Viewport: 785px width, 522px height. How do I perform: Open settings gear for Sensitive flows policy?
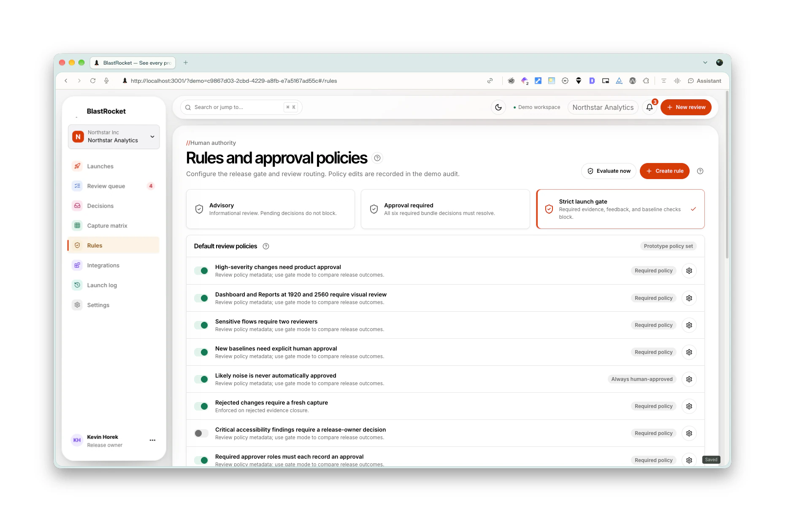pos(689,325)
